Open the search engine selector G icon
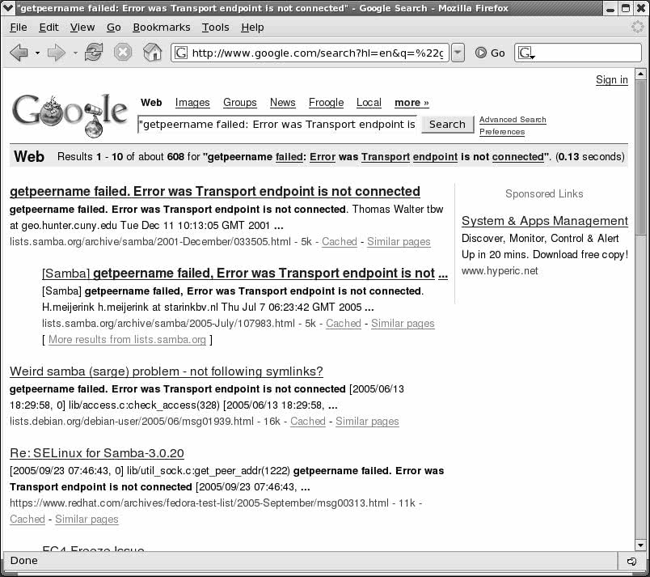Screen dimensions: 650x577 526,53
